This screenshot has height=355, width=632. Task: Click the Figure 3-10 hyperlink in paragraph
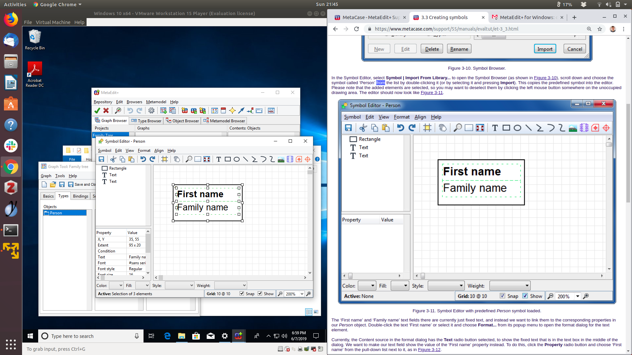tap(545, 78)
